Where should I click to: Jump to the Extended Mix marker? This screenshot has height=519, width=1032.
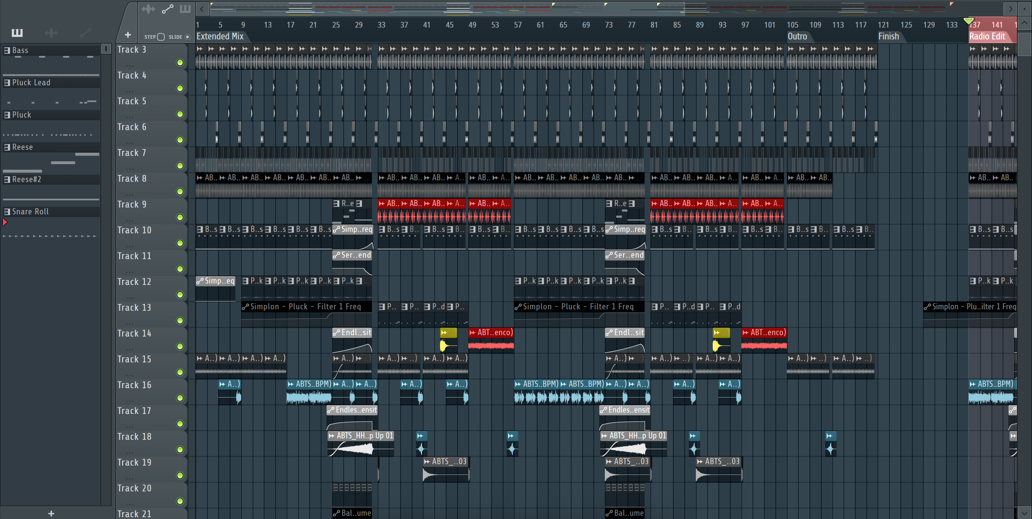pyautogui.click(x=220, y=37)
